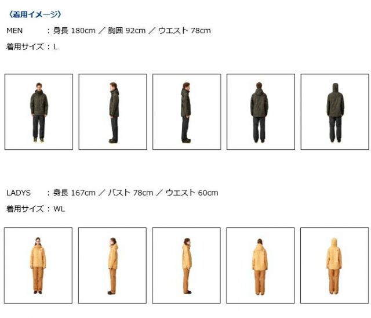371x318 pixels.
Task: Open men's left-facing side view thumbnail
Action: tap(112, 112)
